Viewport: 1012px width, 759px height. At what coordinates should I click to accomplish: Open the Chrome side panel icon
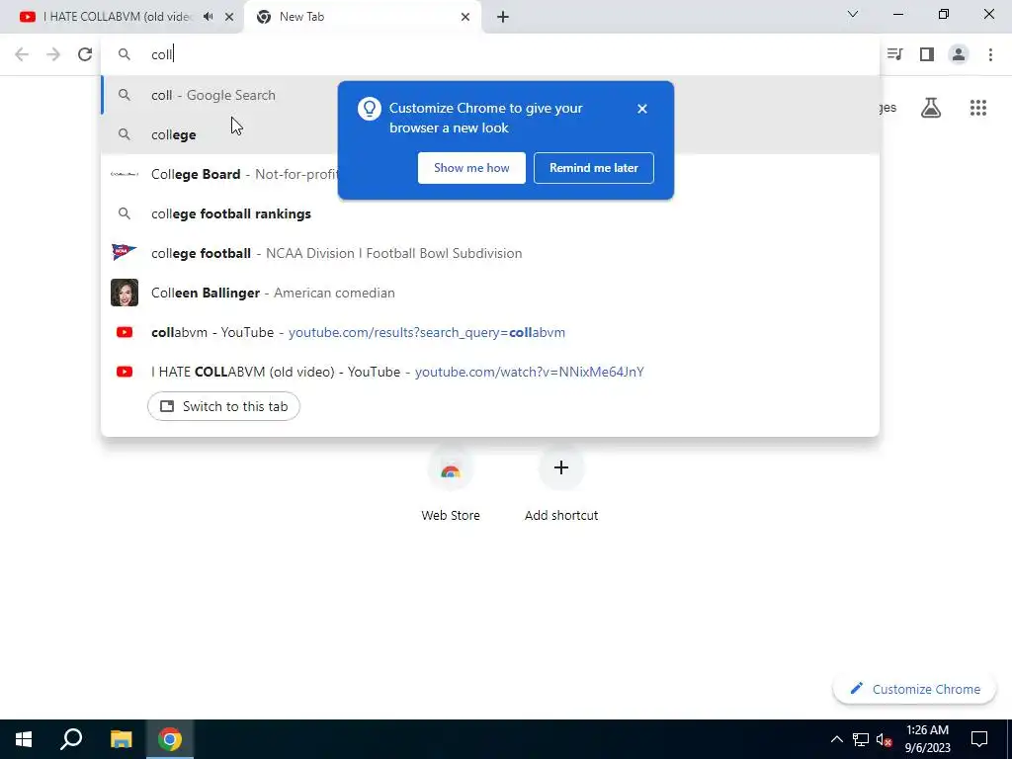point(927,54)
